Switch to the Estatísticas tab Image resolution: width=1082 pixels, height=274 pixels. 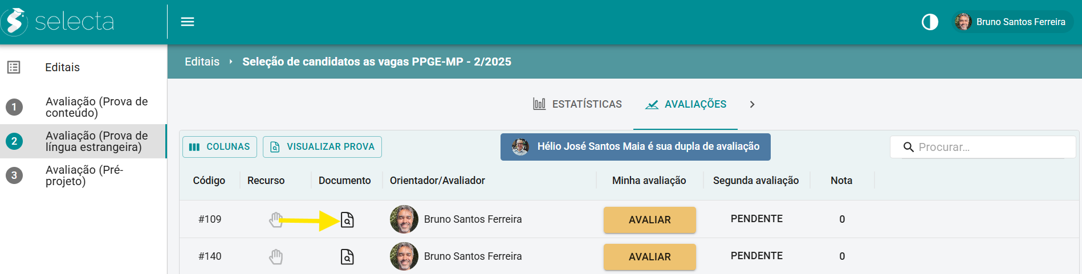[x=577, y=104]
